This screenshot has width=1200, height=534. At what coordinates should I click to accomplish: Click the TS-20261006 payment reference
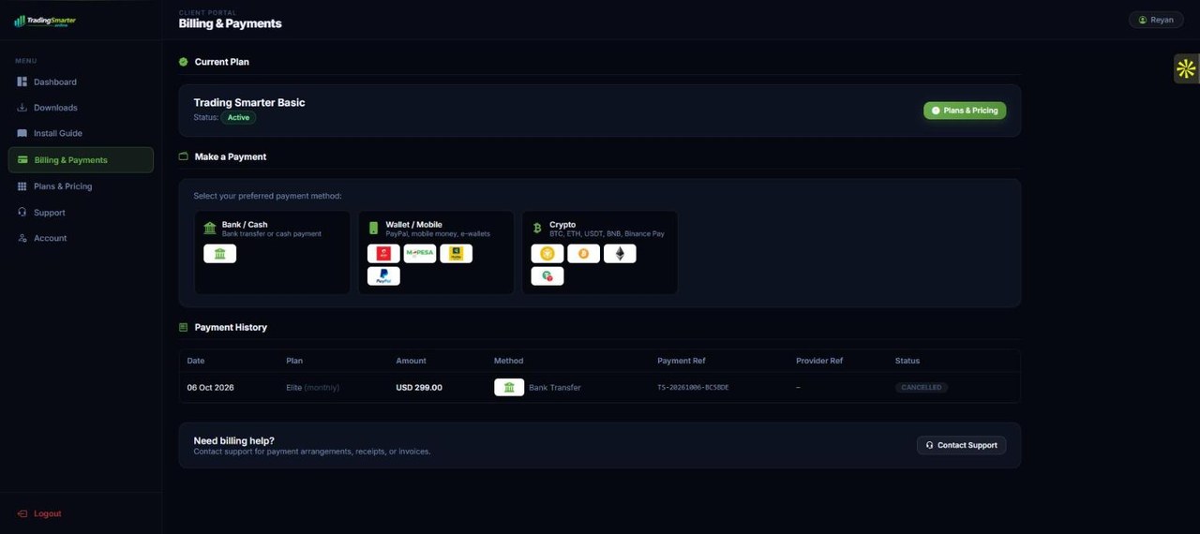click(693, 388)
